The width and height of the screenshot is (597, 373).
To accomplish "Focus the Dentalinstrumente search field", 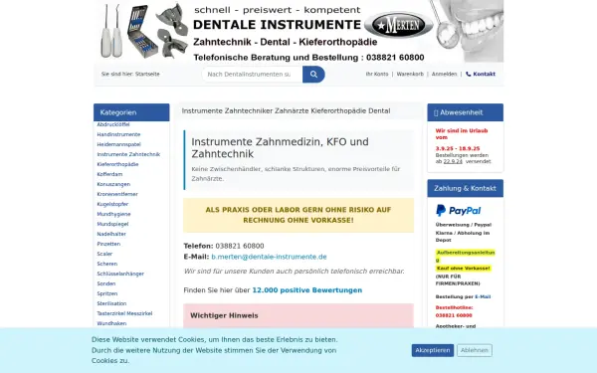I will (252, 75).
